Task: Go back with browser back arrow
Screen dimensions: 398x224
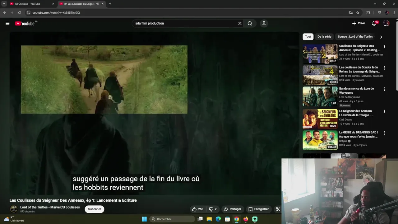Action: pos(4,13)
